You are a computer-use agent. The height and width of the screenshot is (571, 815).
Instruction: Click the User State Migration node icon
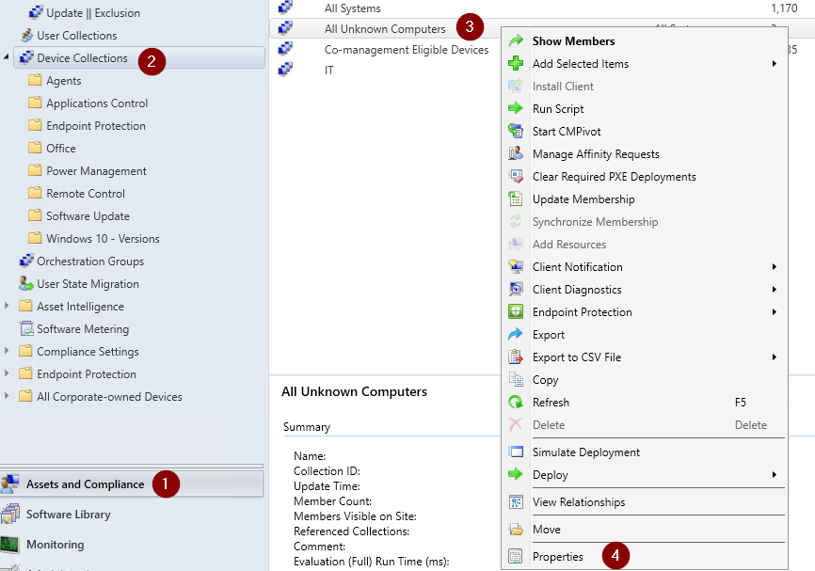point(26,283)
